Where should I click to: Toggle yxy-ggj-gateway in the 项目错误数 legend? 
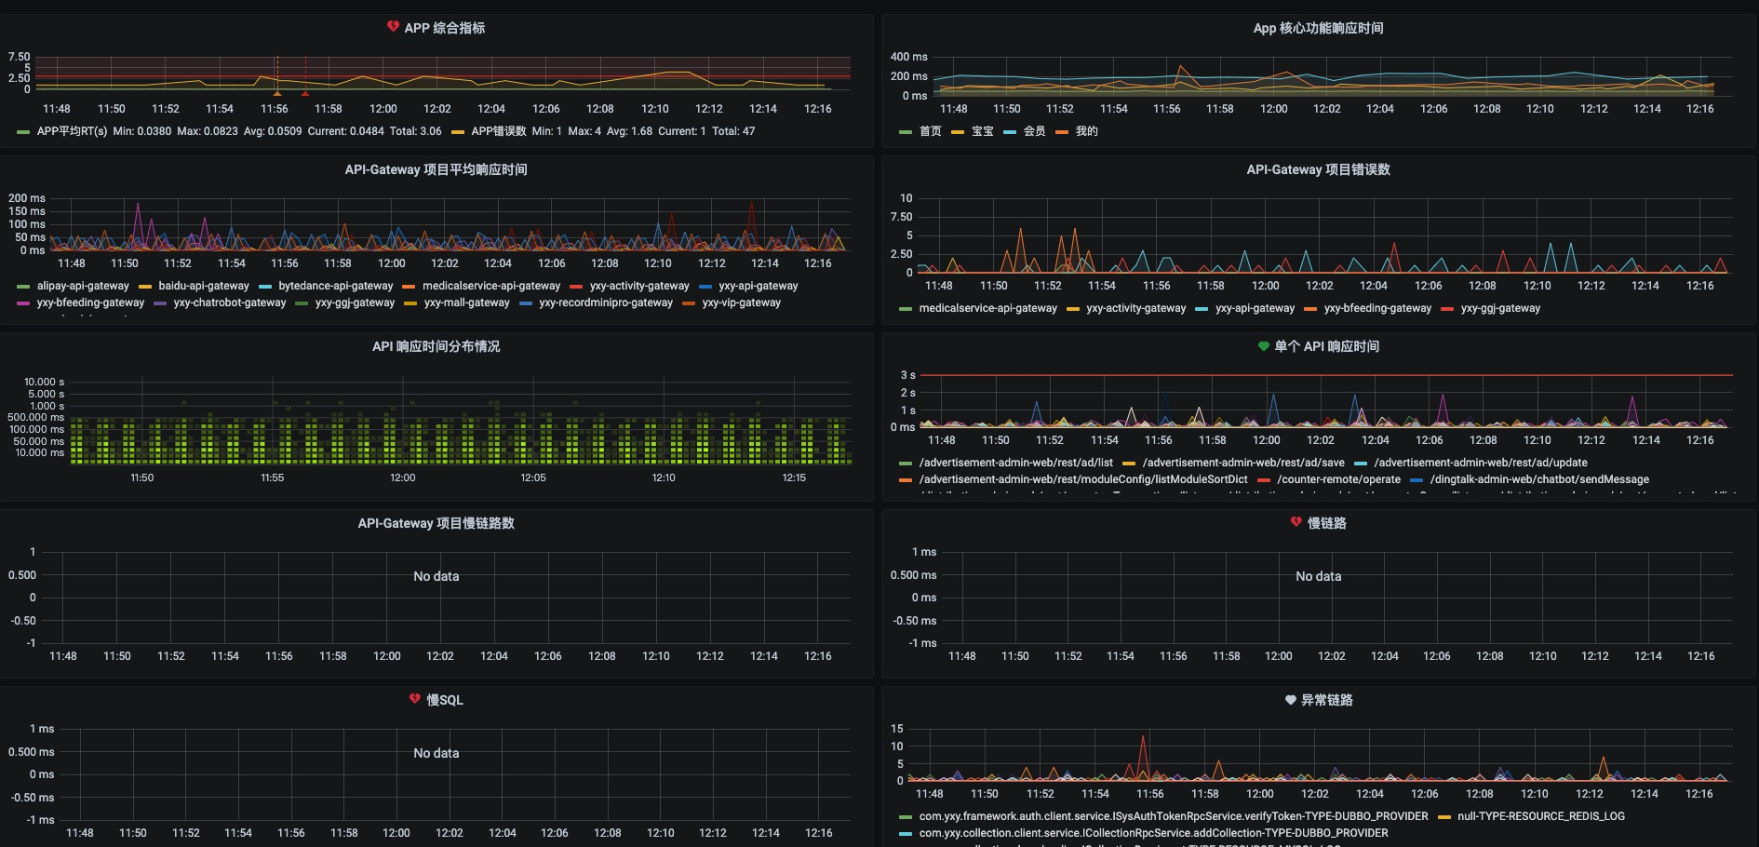pyautogui.click(x=1500, y=308)
